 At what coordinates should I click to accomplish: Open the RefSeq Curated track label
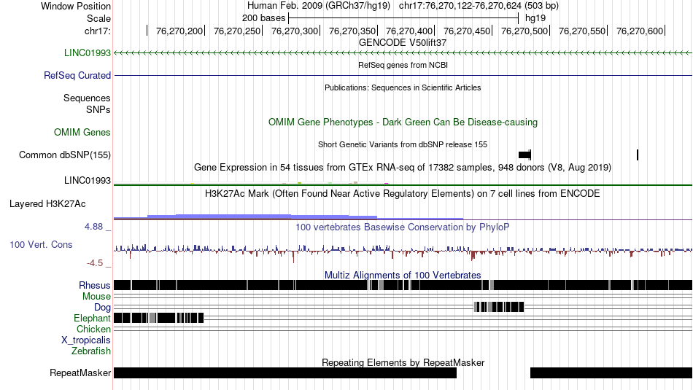77,76
